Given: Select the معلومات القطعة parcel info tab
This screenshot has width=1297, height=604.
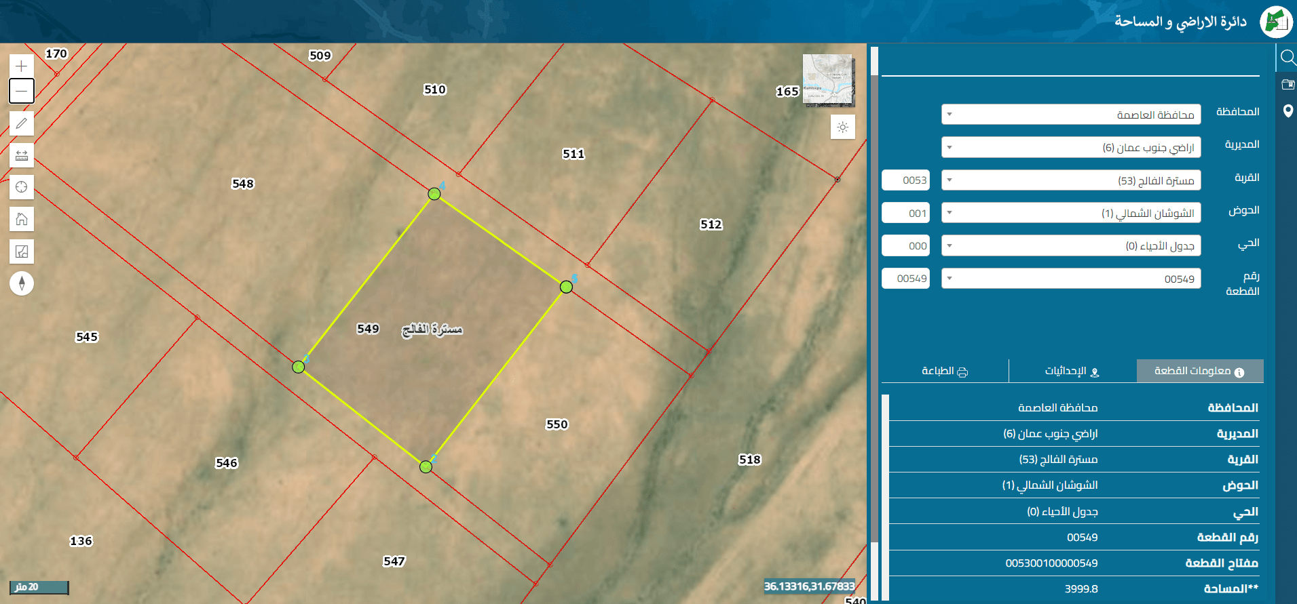Looking at the screenshot, I should click(x=1200, y=371).
